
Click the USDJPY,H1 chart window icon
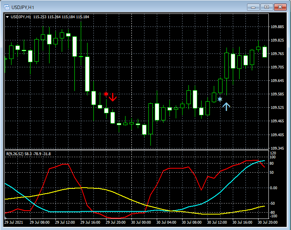7,8
